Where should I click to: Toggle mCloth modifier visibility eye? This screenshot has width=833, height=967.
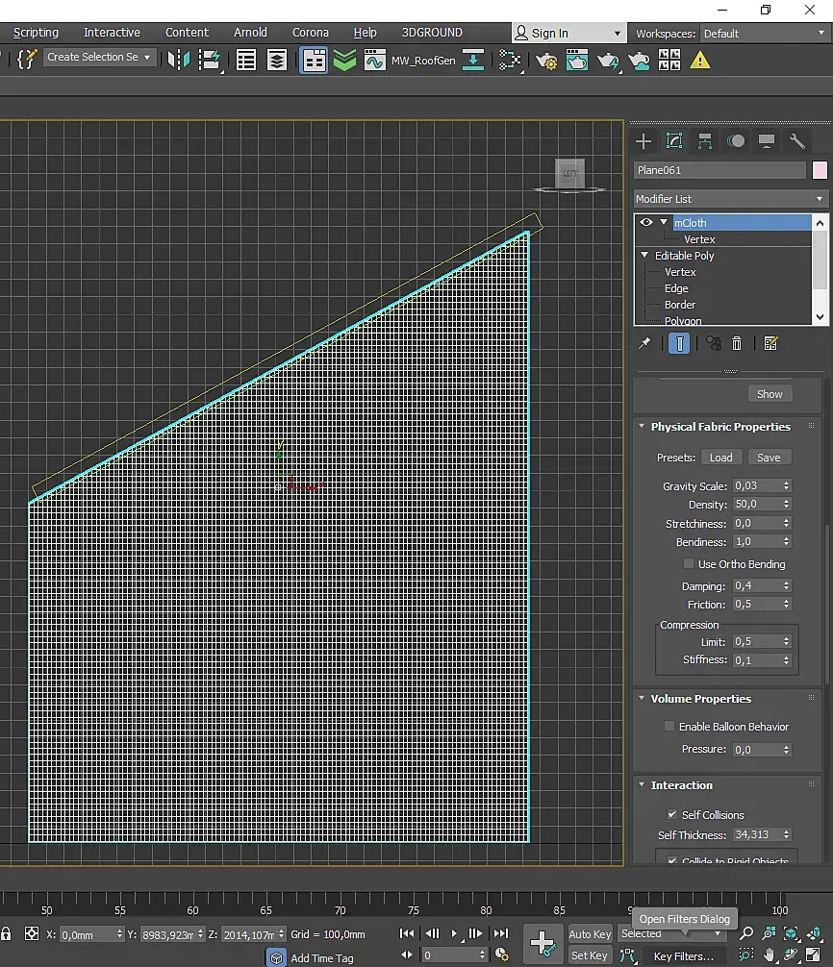click(x=646, y=222)
